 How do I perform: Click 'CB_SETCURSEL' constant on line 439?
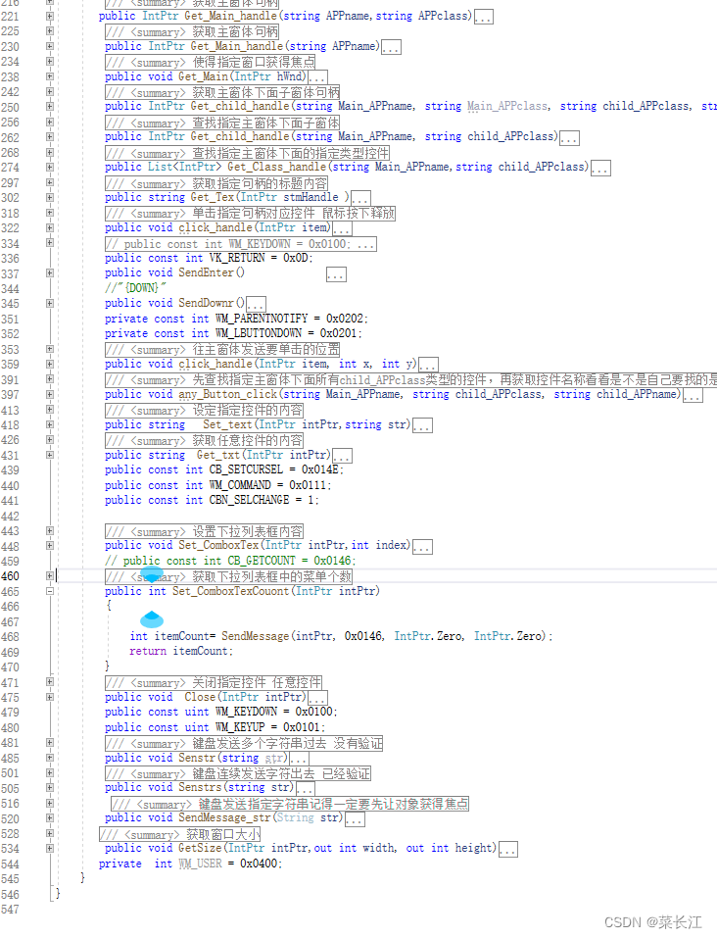point(246,469)
